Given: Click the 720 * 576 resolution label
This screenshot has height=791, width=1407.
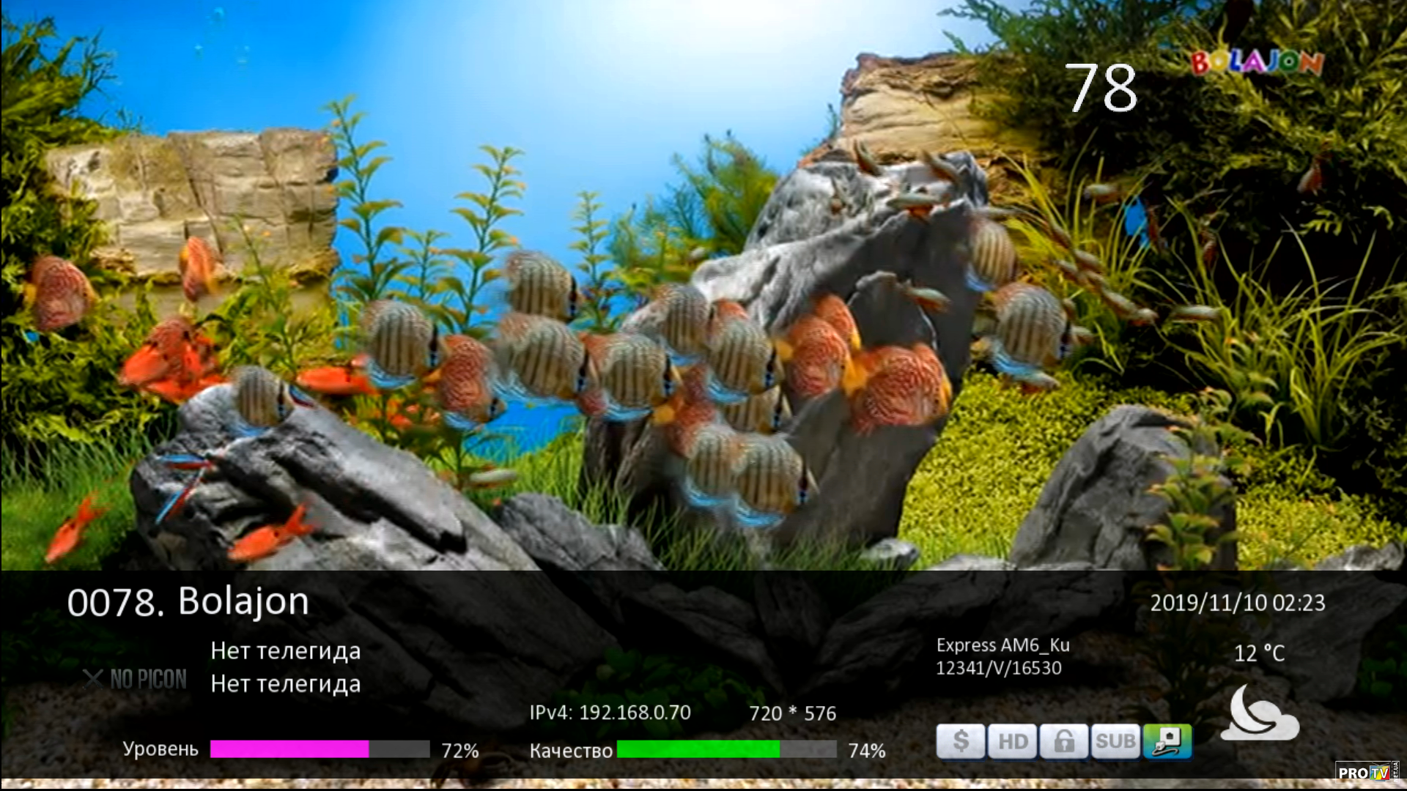Looking at the screenshot, I should (x=792, y=713).
